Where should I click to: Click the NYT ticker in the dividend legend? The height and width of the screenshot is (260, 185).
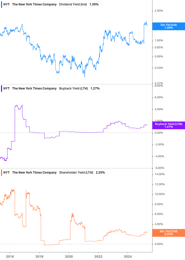6,4
